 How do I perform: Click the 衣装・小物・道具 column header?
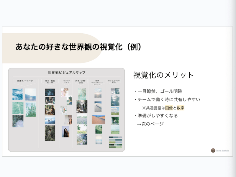[81, 81]
